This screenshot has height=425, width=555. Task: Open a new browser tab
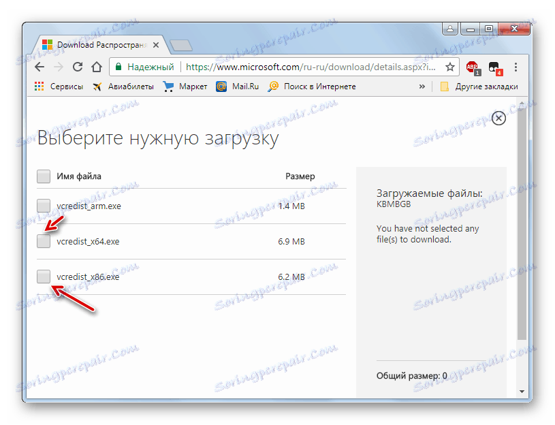[x=181, y=46]
